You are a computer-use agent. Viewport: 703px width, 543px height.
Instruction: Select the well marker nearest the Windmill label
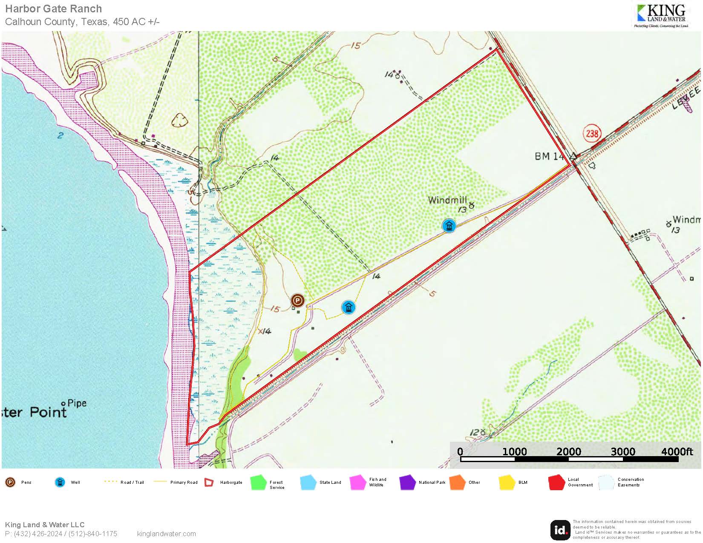[449, 226]
